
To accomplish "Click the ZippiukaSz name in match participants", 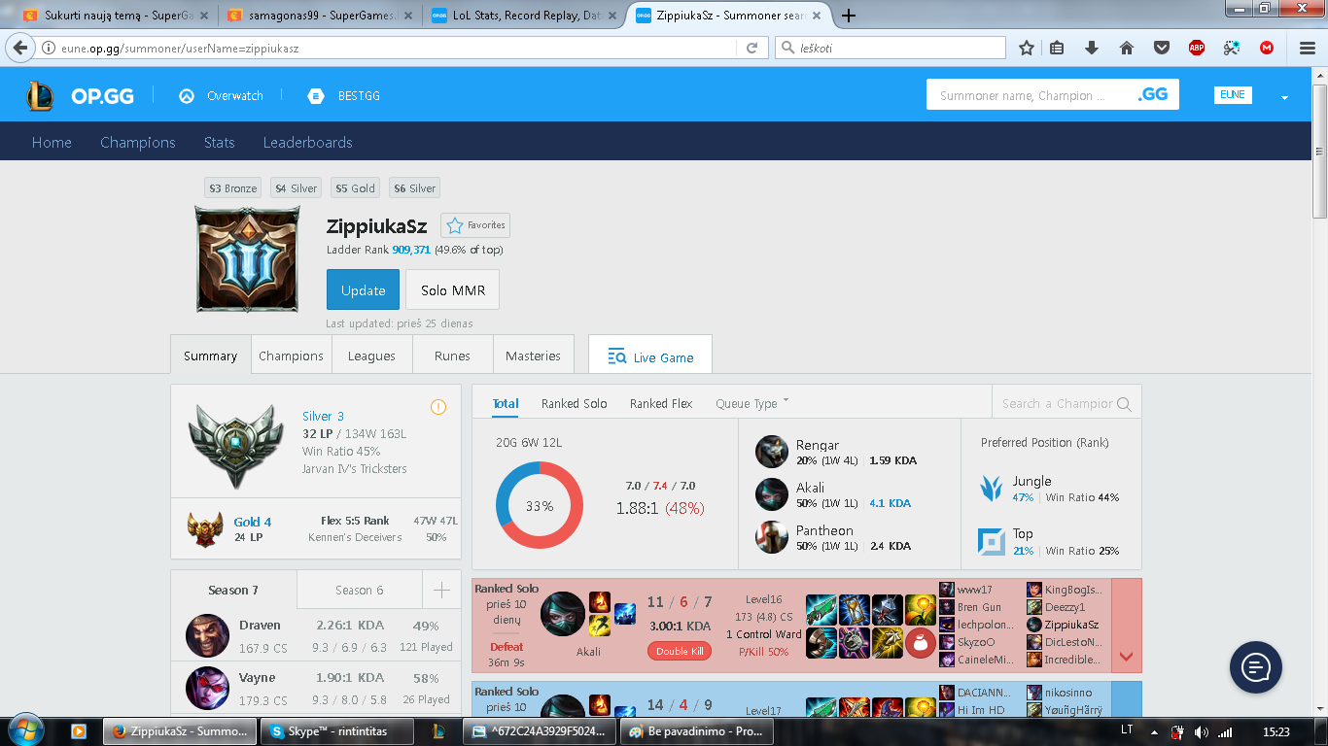I will point(1071,625).
